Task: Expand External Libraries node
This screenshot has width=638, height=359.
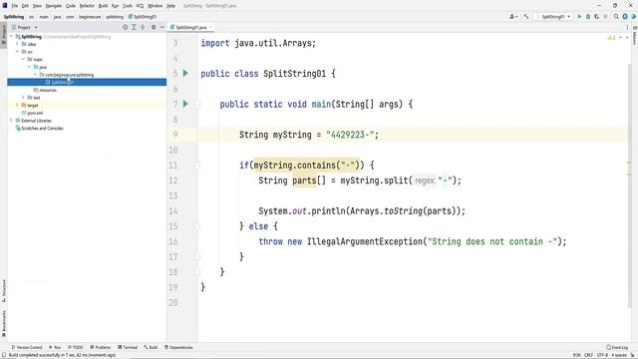Action: point(11,121)
